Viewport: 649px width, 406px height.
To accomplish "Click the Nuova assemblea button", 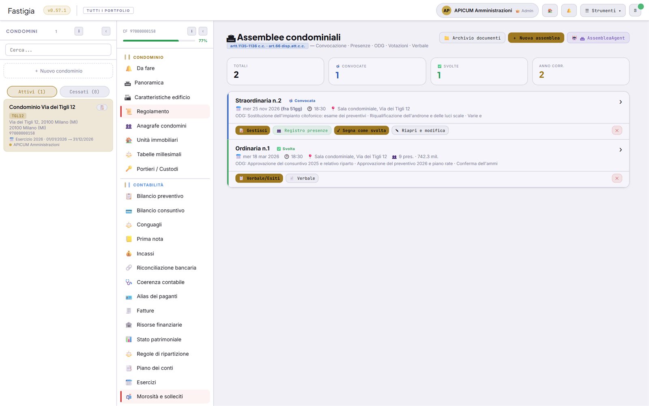I will click(x=536, y=38).
